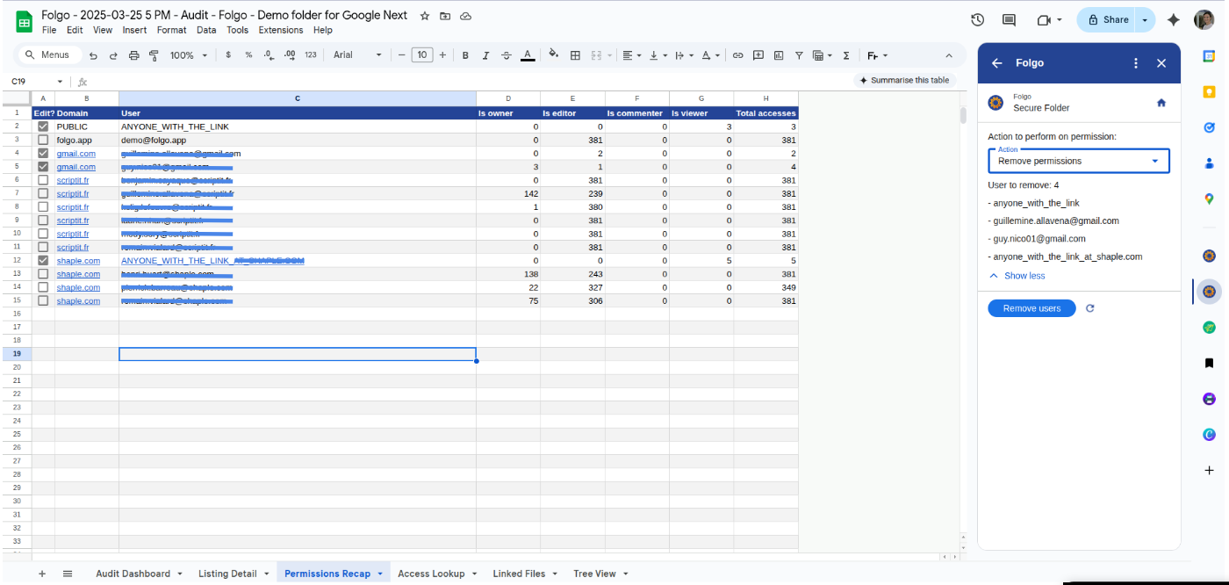Switch to the Tree View tab
Screen dimensions: 1229x585
click(x=600, y=574)
